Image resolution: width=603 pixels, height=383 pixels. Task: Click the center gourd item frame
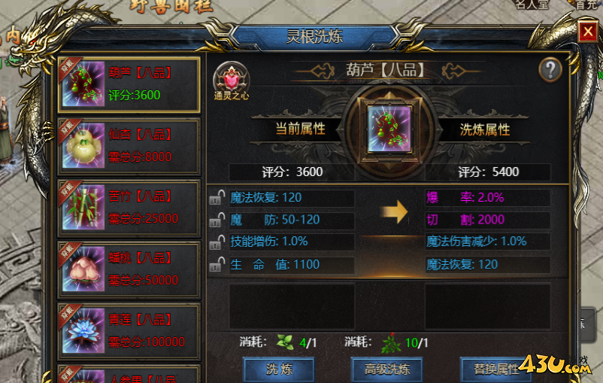pos(389,129)
